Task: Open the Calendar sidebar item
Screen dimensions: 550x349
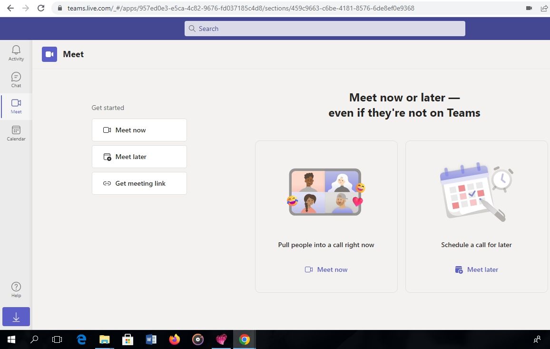Action: click(16, 133)
